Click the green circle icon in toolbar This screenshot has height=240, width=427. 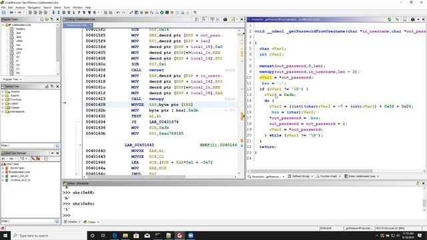[161, 13]
